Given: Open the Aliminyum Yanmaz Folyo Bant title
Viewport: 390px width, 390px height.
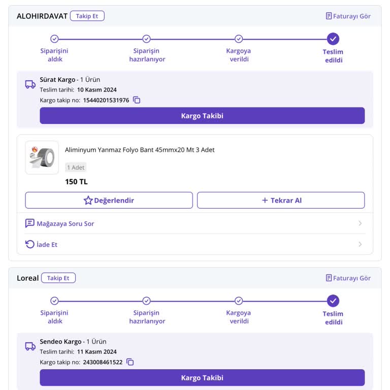Looking at the screenshot, I should [x=140, y=150].
